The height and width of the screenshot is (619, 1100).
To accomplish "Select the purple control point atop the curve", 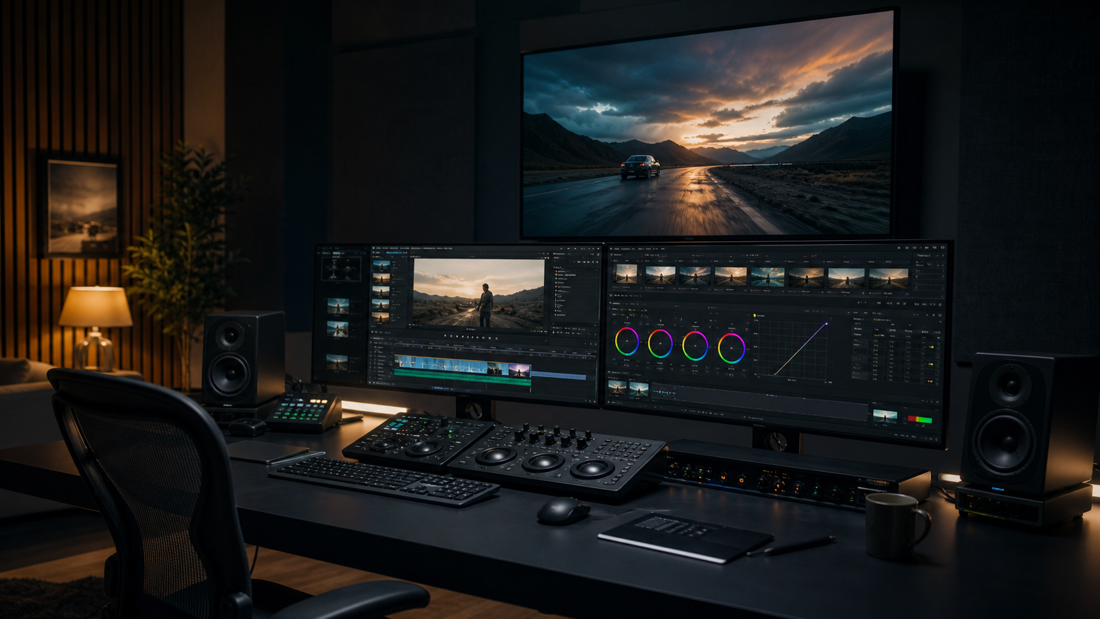I will point(826,324).
